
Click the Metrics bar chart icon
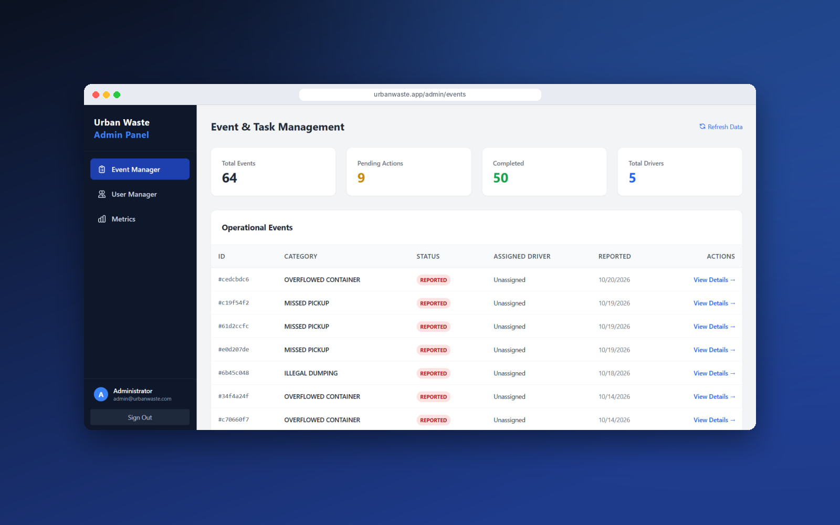click(x=102, y=219)
